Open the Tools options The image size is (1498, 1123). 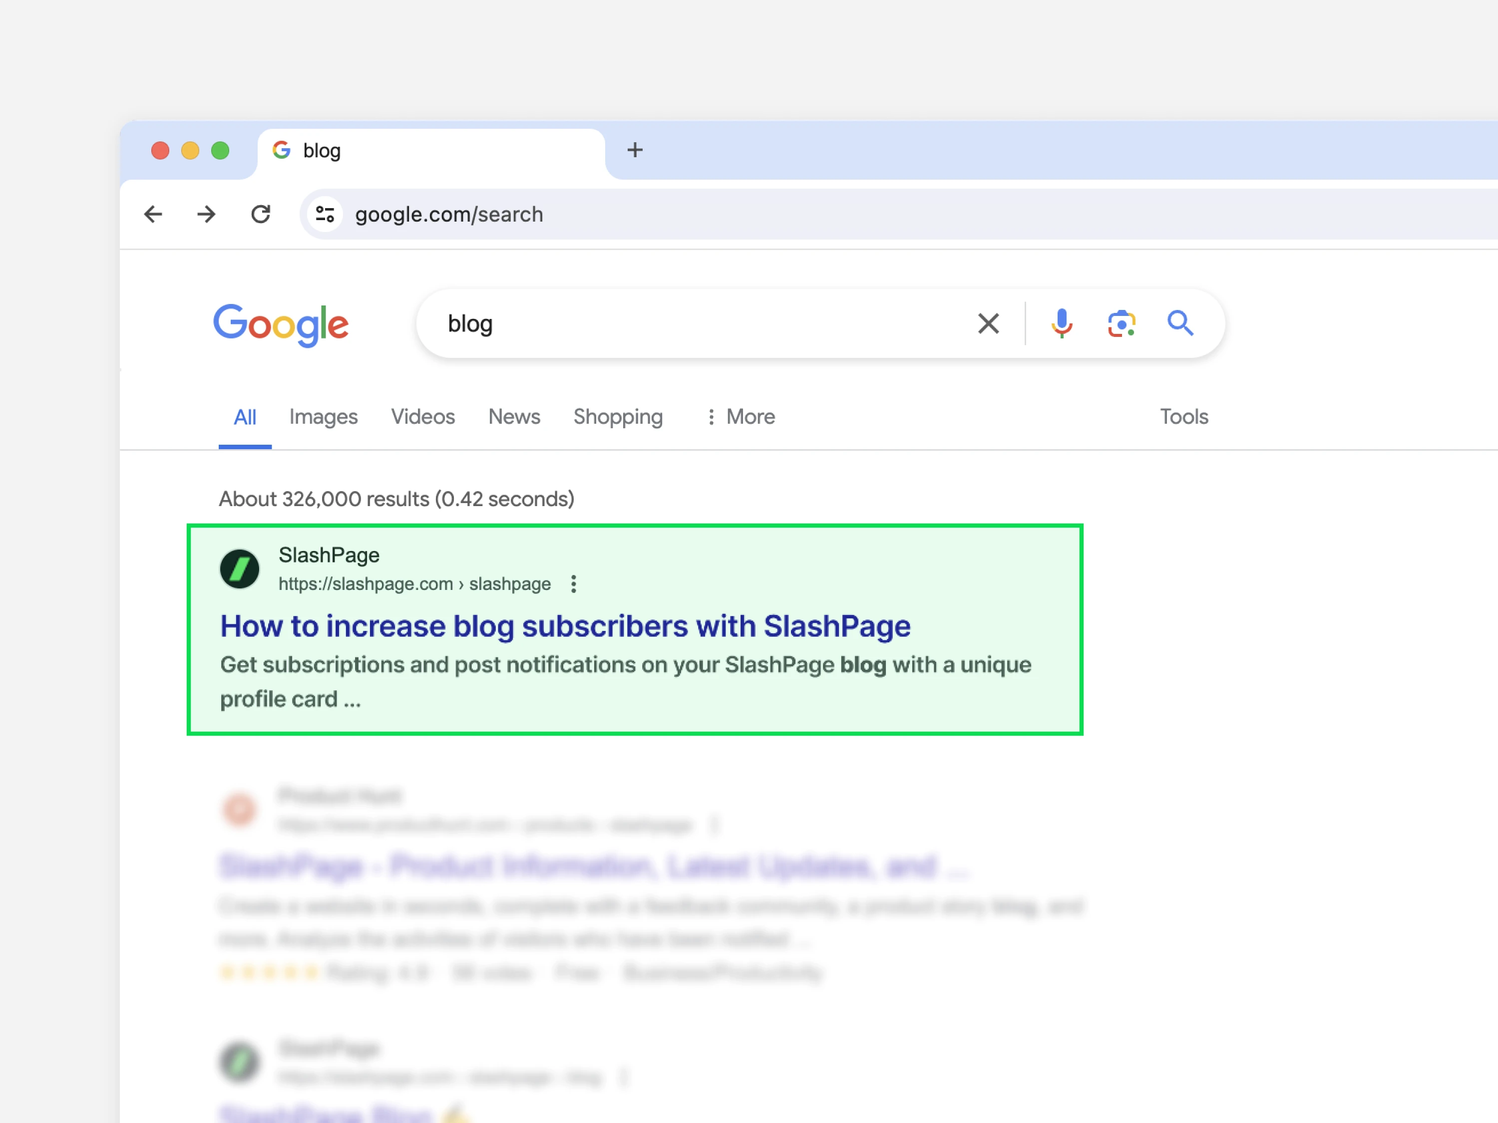point(1184,417)
